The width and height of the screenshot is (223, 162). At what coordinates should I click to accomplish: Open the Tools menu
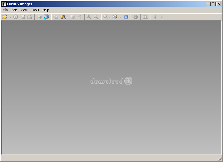point(35,10)
